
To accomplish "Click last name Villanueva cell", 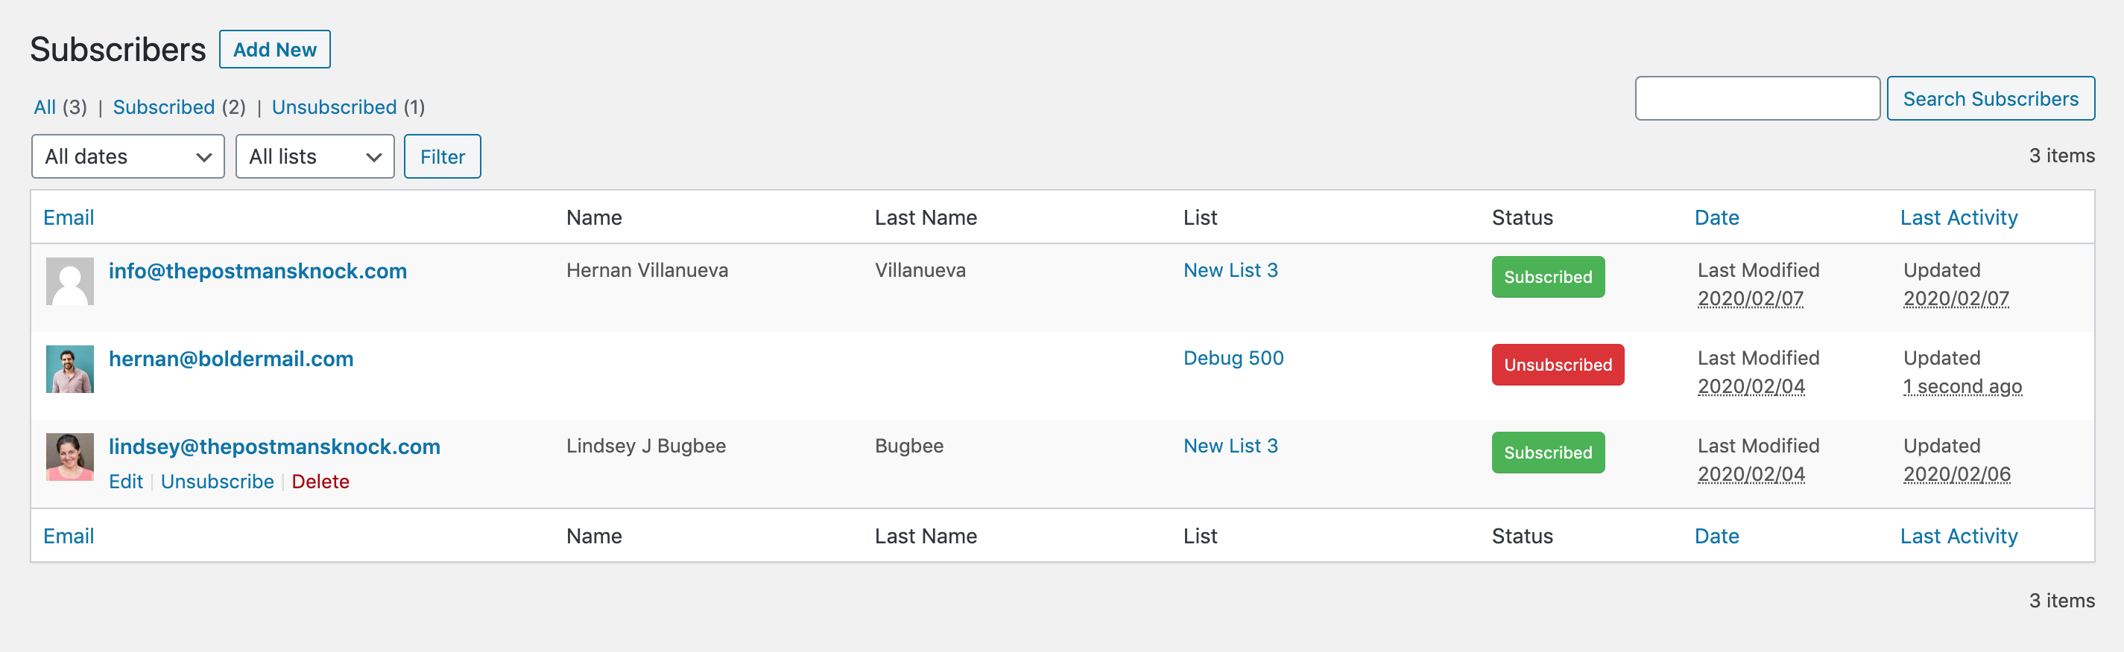I will [x=920, y=270].
